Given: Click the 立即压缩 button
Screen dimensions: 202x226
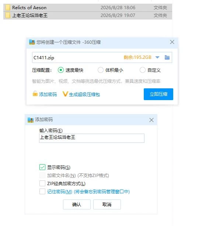Looking at the screenshot, I should (159, 94).
